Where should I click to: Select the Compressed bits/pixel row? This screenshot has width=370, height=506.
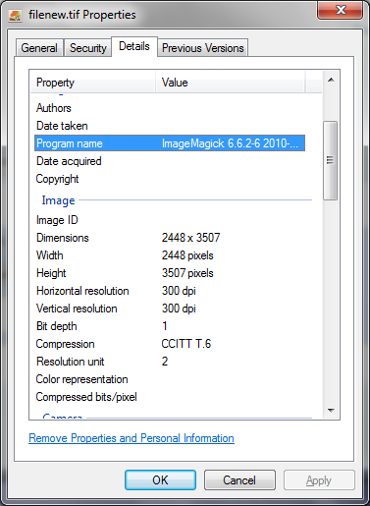(170, 397)
